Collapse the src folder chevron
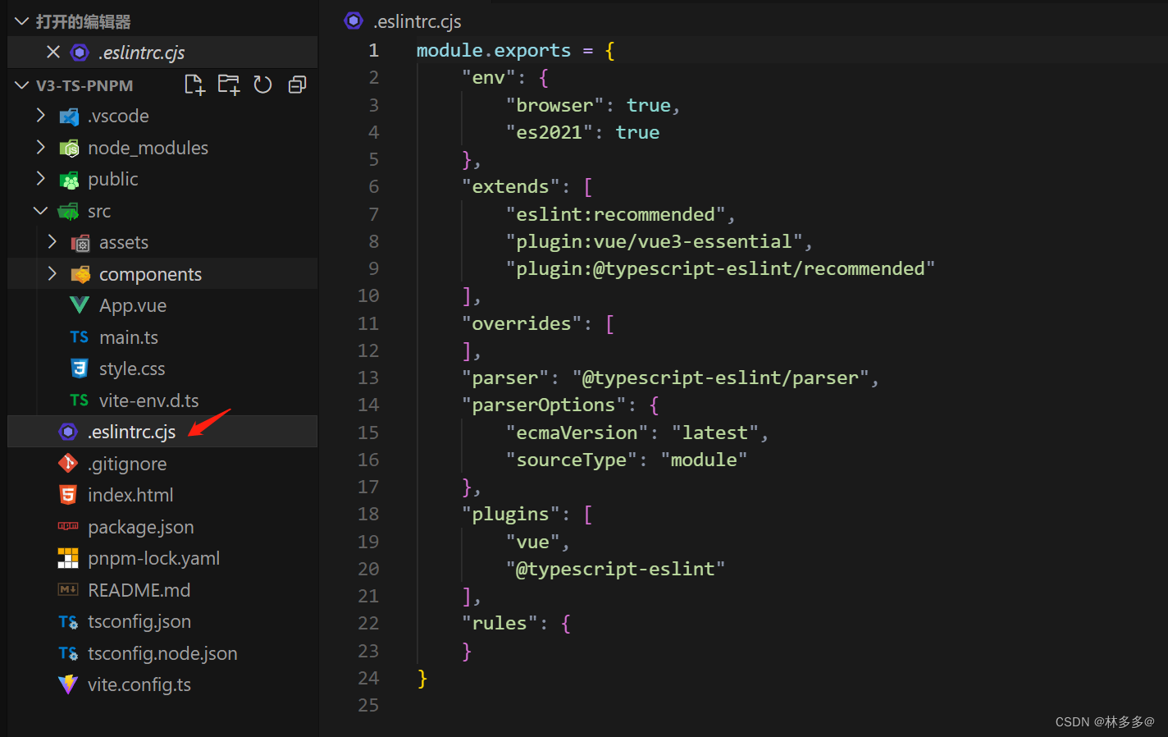The image size is (1168, 737). click(x=40, y=211)
